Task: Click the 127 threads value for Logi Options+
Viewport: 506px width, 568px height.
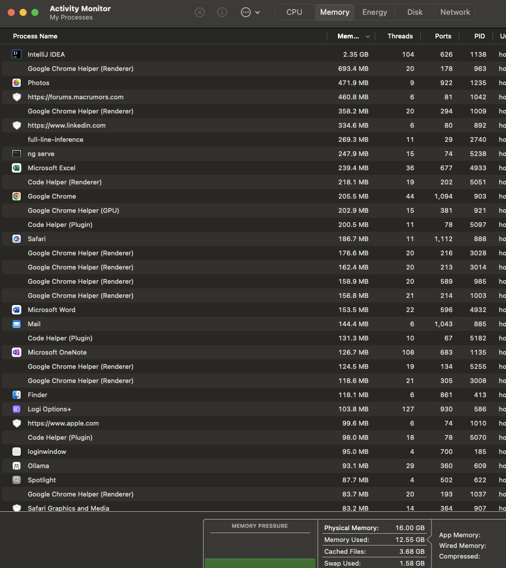Action: tap(408, 409)
